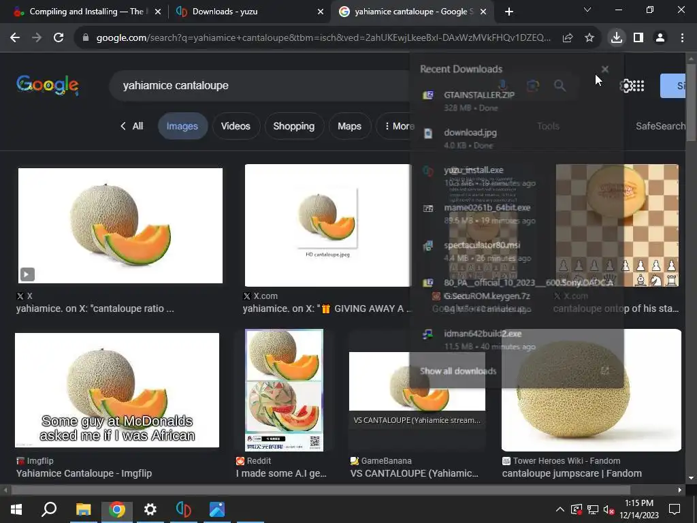
Task: Click the vertical page scrollbar
Action: 691,102
